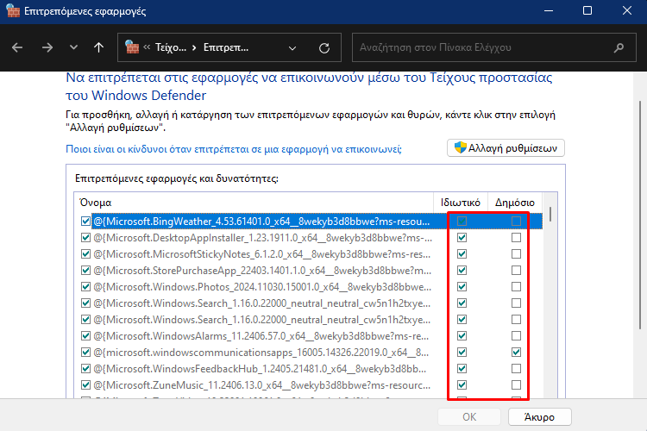Toggle the WindowsFeedbackHub app checkbox
The image size is (647, 431).
85,369
